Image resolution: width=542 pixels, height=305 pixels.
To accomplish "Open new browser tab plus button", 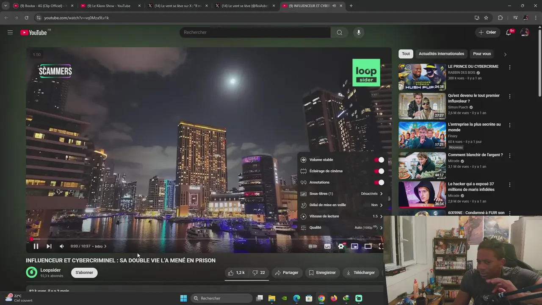I will 351,6.
